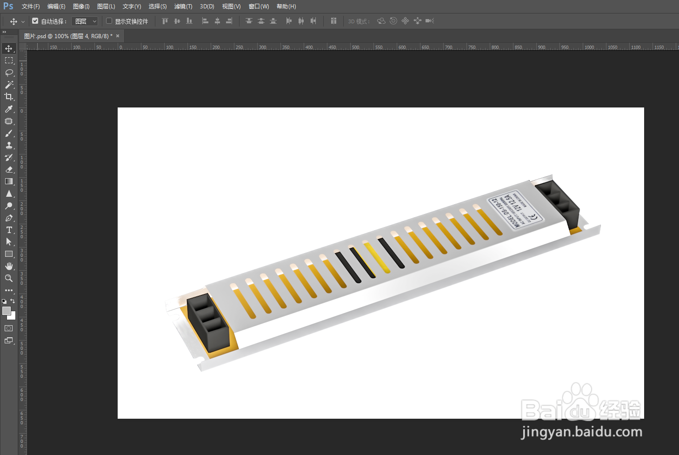Select the Hand tool
The image size is (679, 455).
tap(9, 266)
